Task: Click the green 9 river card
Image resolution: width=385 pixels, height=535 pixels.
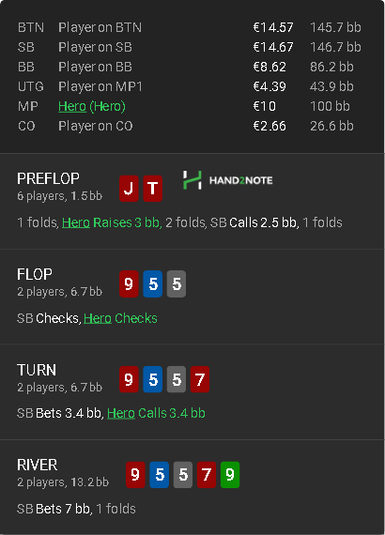Action: click(x=230, y=475)
